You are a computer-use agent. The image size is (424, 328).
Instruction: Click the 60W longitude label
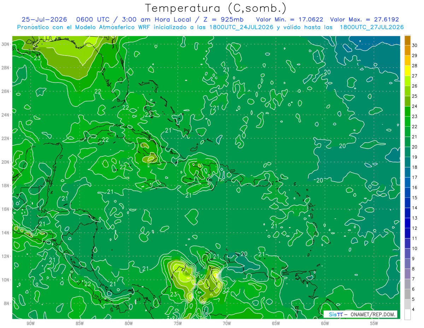(325, 323)
